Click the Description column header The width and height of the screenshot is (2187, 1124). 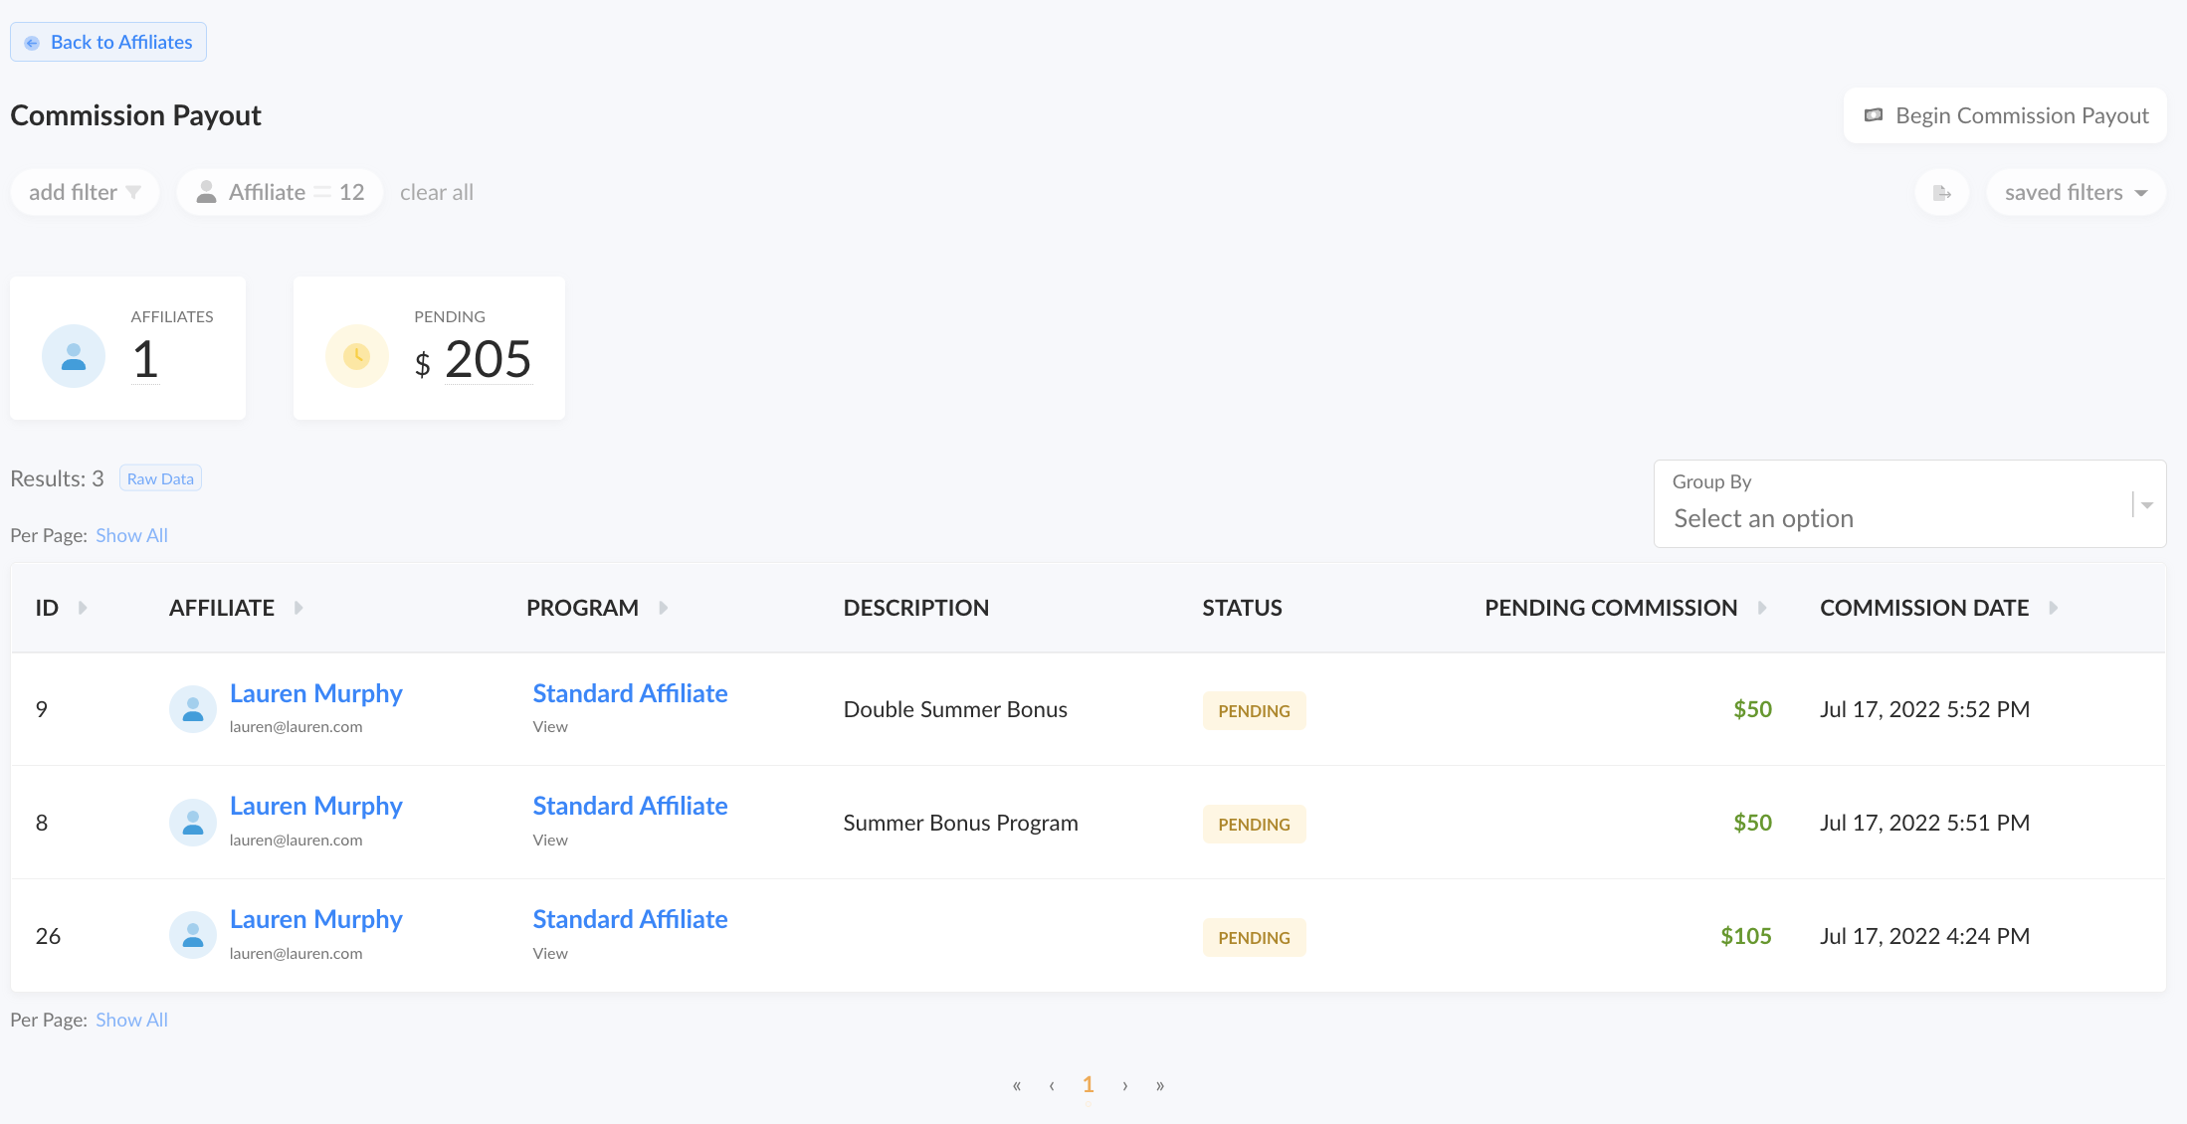(916, 608)
